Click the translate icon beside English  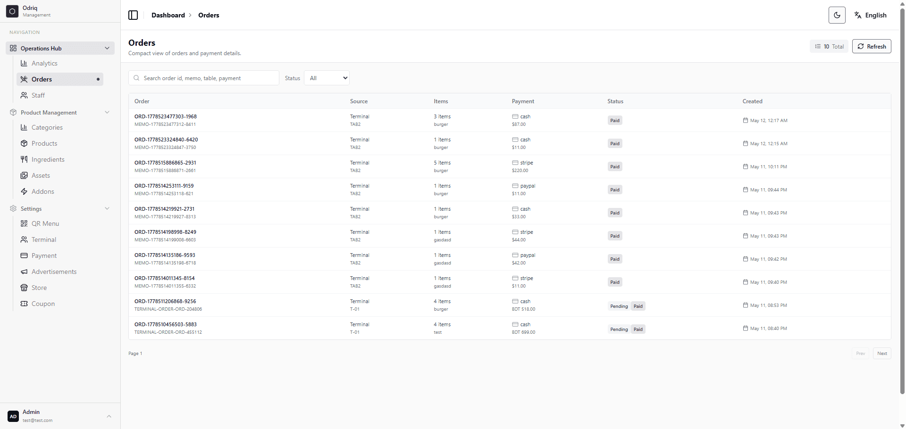(x=858, y=15)
